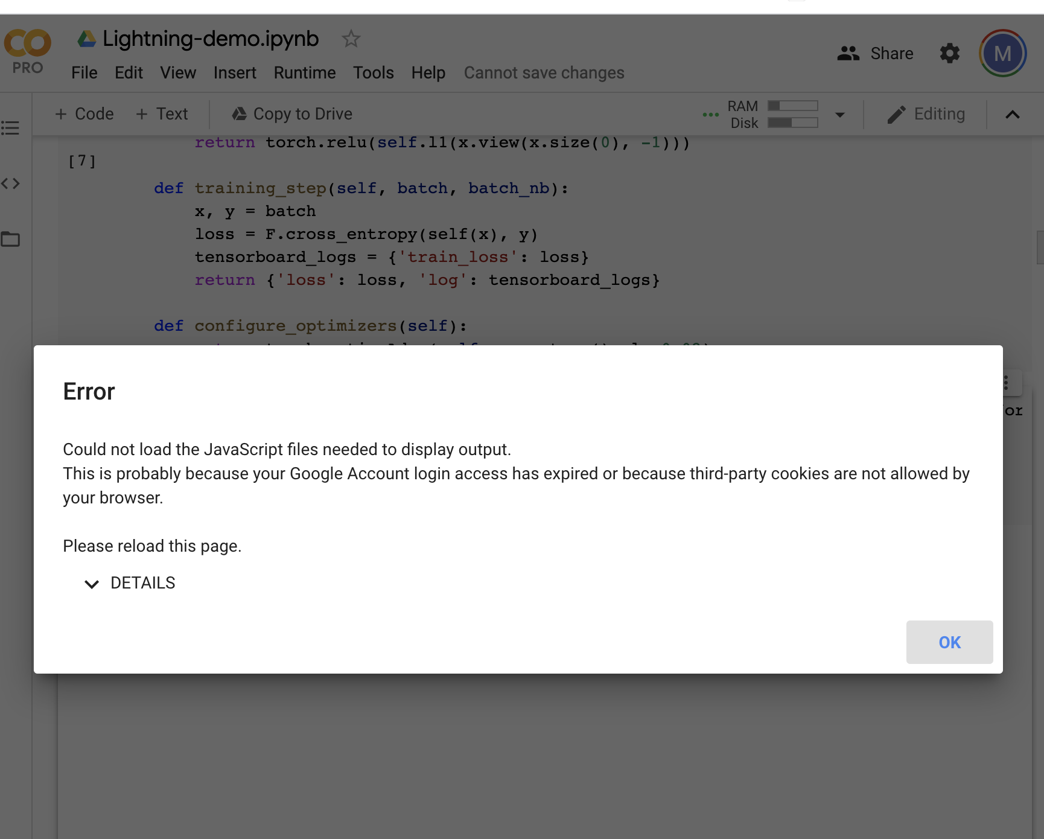Open the Google account avatar
The height and width of the screenshot is (839, 1044).
tap(1002, 53)
